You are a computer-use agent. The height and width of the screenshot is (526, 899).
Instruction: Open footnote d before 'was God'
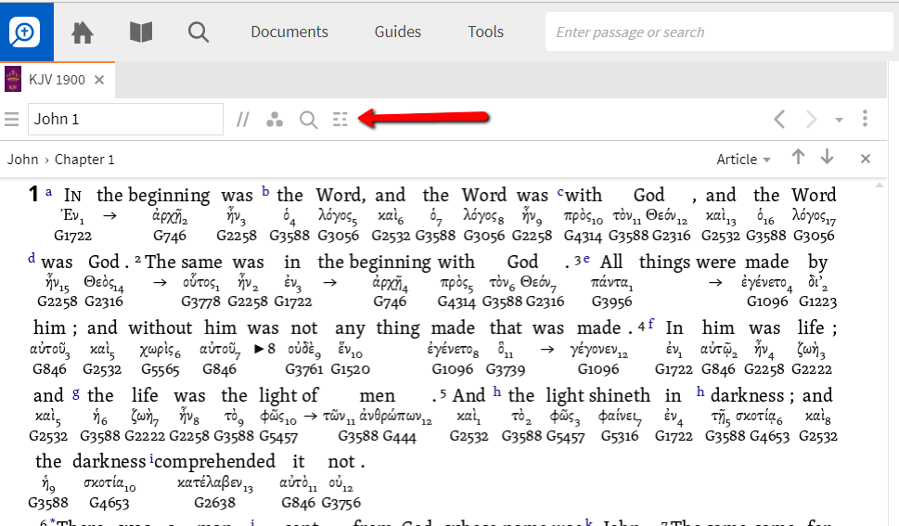pyautogui.click(x=32, y=258)
